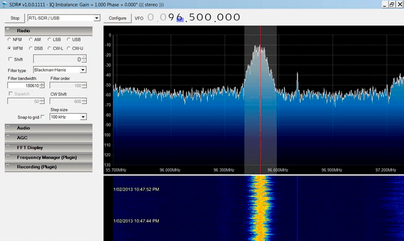404x241 pixels.
Task: Click the red tuning line in spectrum
Action: point(261,100)
